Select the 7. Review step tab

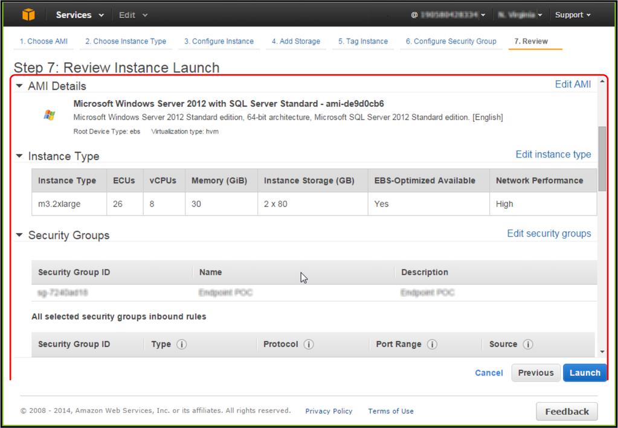[531, 41]
